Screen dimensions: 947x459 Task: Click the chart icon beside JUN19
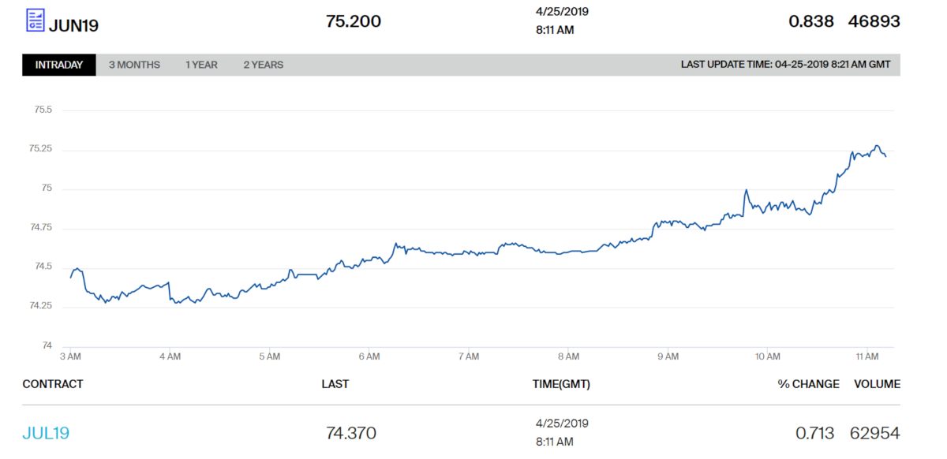point(36,21)
